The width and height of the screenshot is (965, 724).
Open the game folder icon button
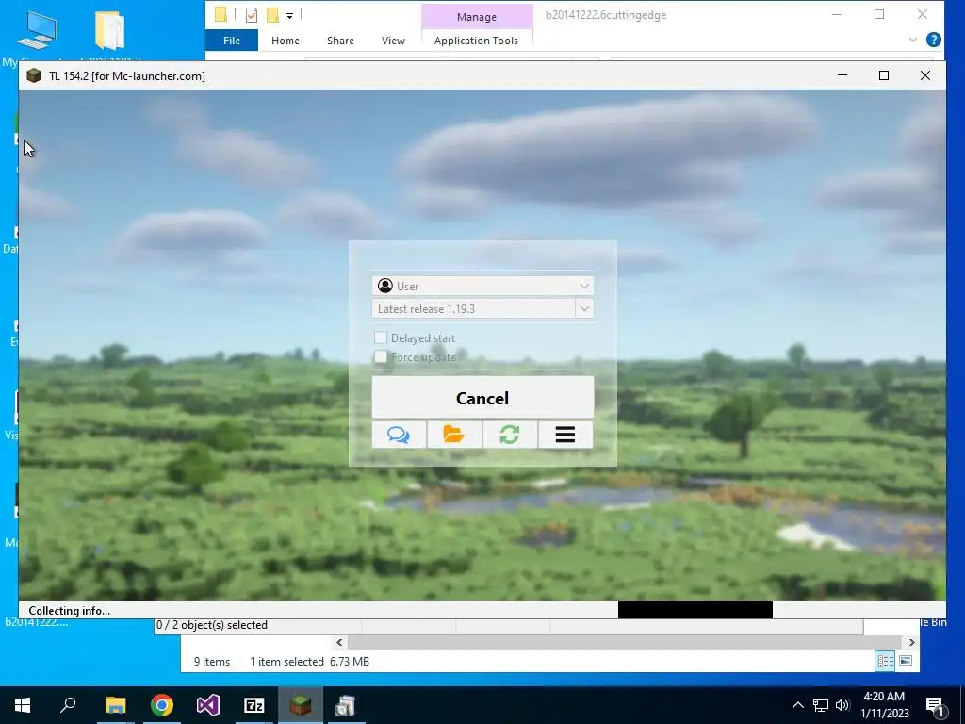click(454, 435)
